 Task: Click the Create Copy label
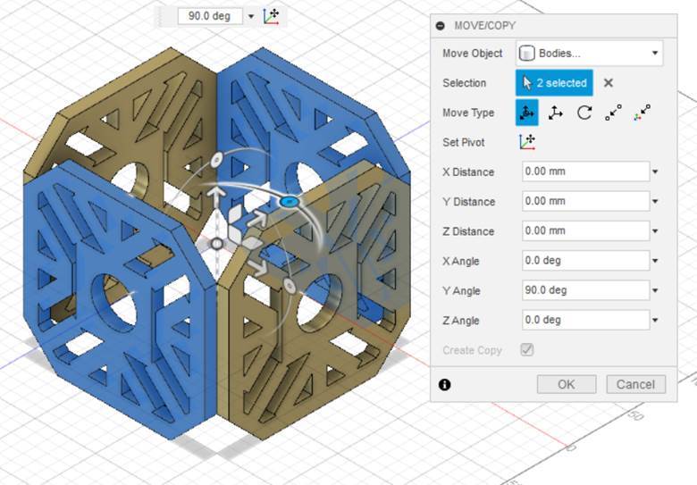[472, 350]
